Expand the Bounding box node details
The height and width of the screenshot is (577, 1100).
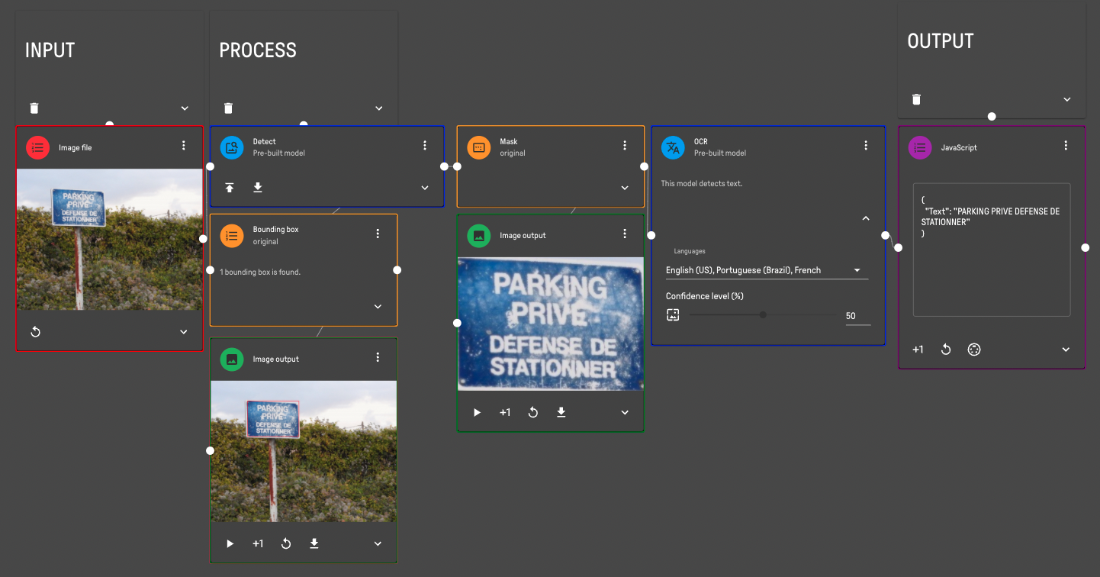[378, 306]
